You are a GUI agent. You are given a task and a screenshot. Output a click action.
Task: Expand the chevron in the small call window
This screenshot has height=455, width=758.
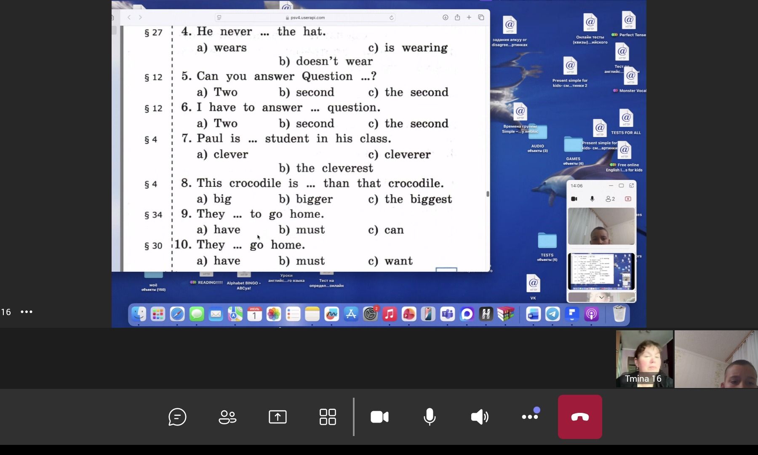[x=601, y=297]
